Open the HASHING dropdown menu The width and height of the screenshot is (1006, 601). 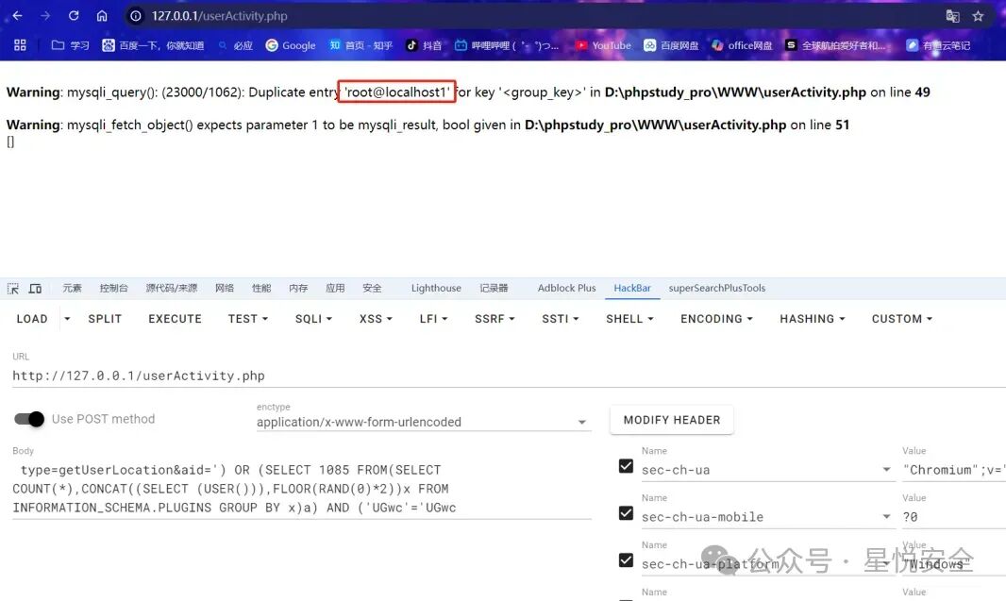(813, 319)
